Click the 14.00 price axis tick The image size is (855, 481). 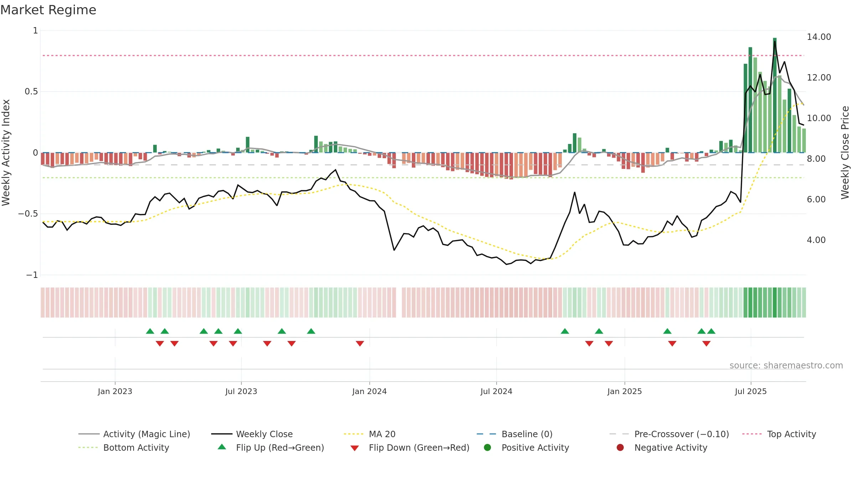click(819, 37)
